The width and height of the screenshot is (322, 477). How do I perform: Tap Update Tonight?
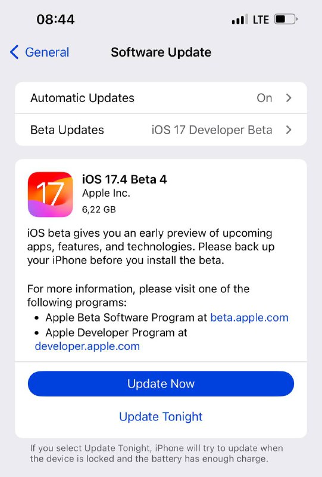[x=161, y=416]
